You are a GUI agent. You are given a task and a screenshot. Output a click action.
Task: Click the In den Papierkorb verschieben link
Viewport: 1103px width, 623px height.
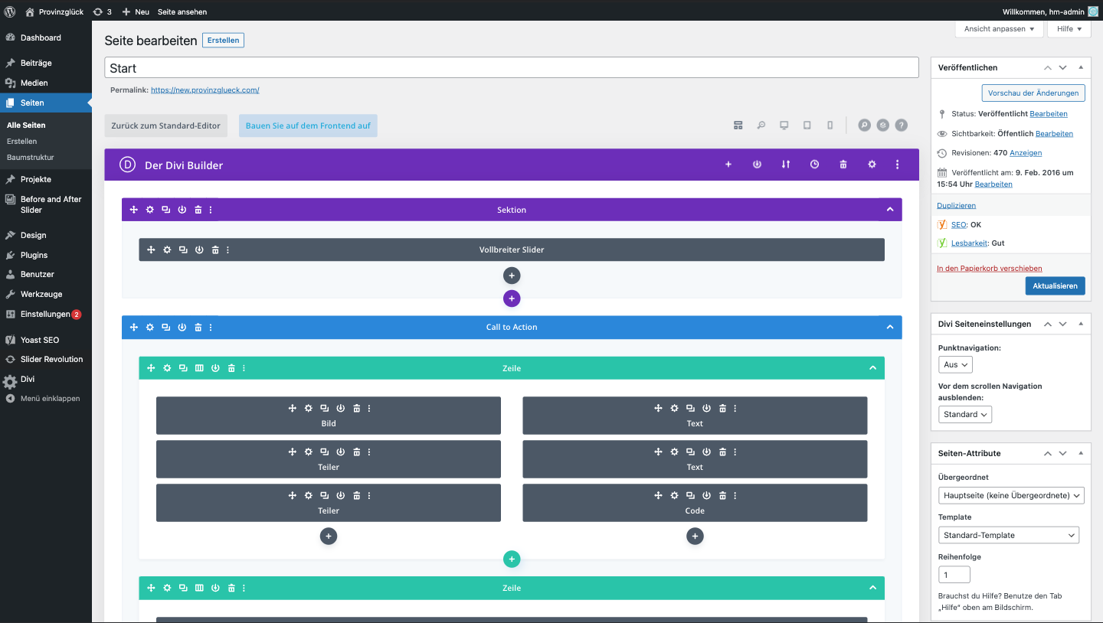tap(989, 269)
